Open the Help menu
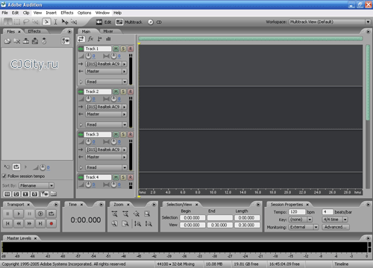 point(118,13)
